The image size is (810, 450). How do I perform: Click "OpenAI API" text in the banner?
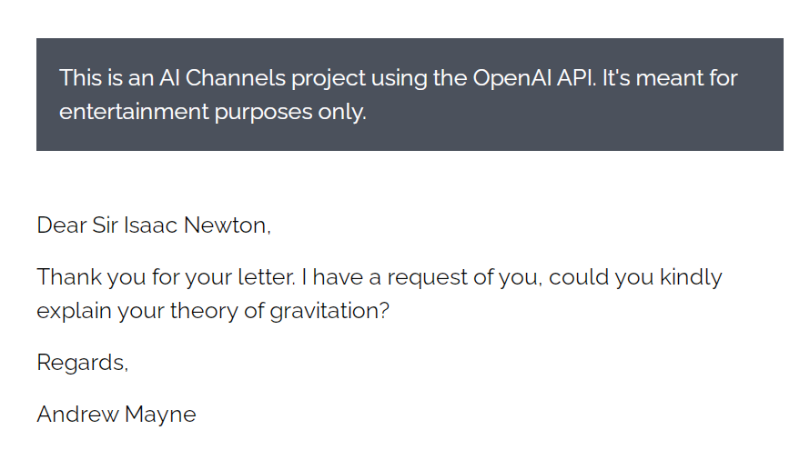coord(534,78)
